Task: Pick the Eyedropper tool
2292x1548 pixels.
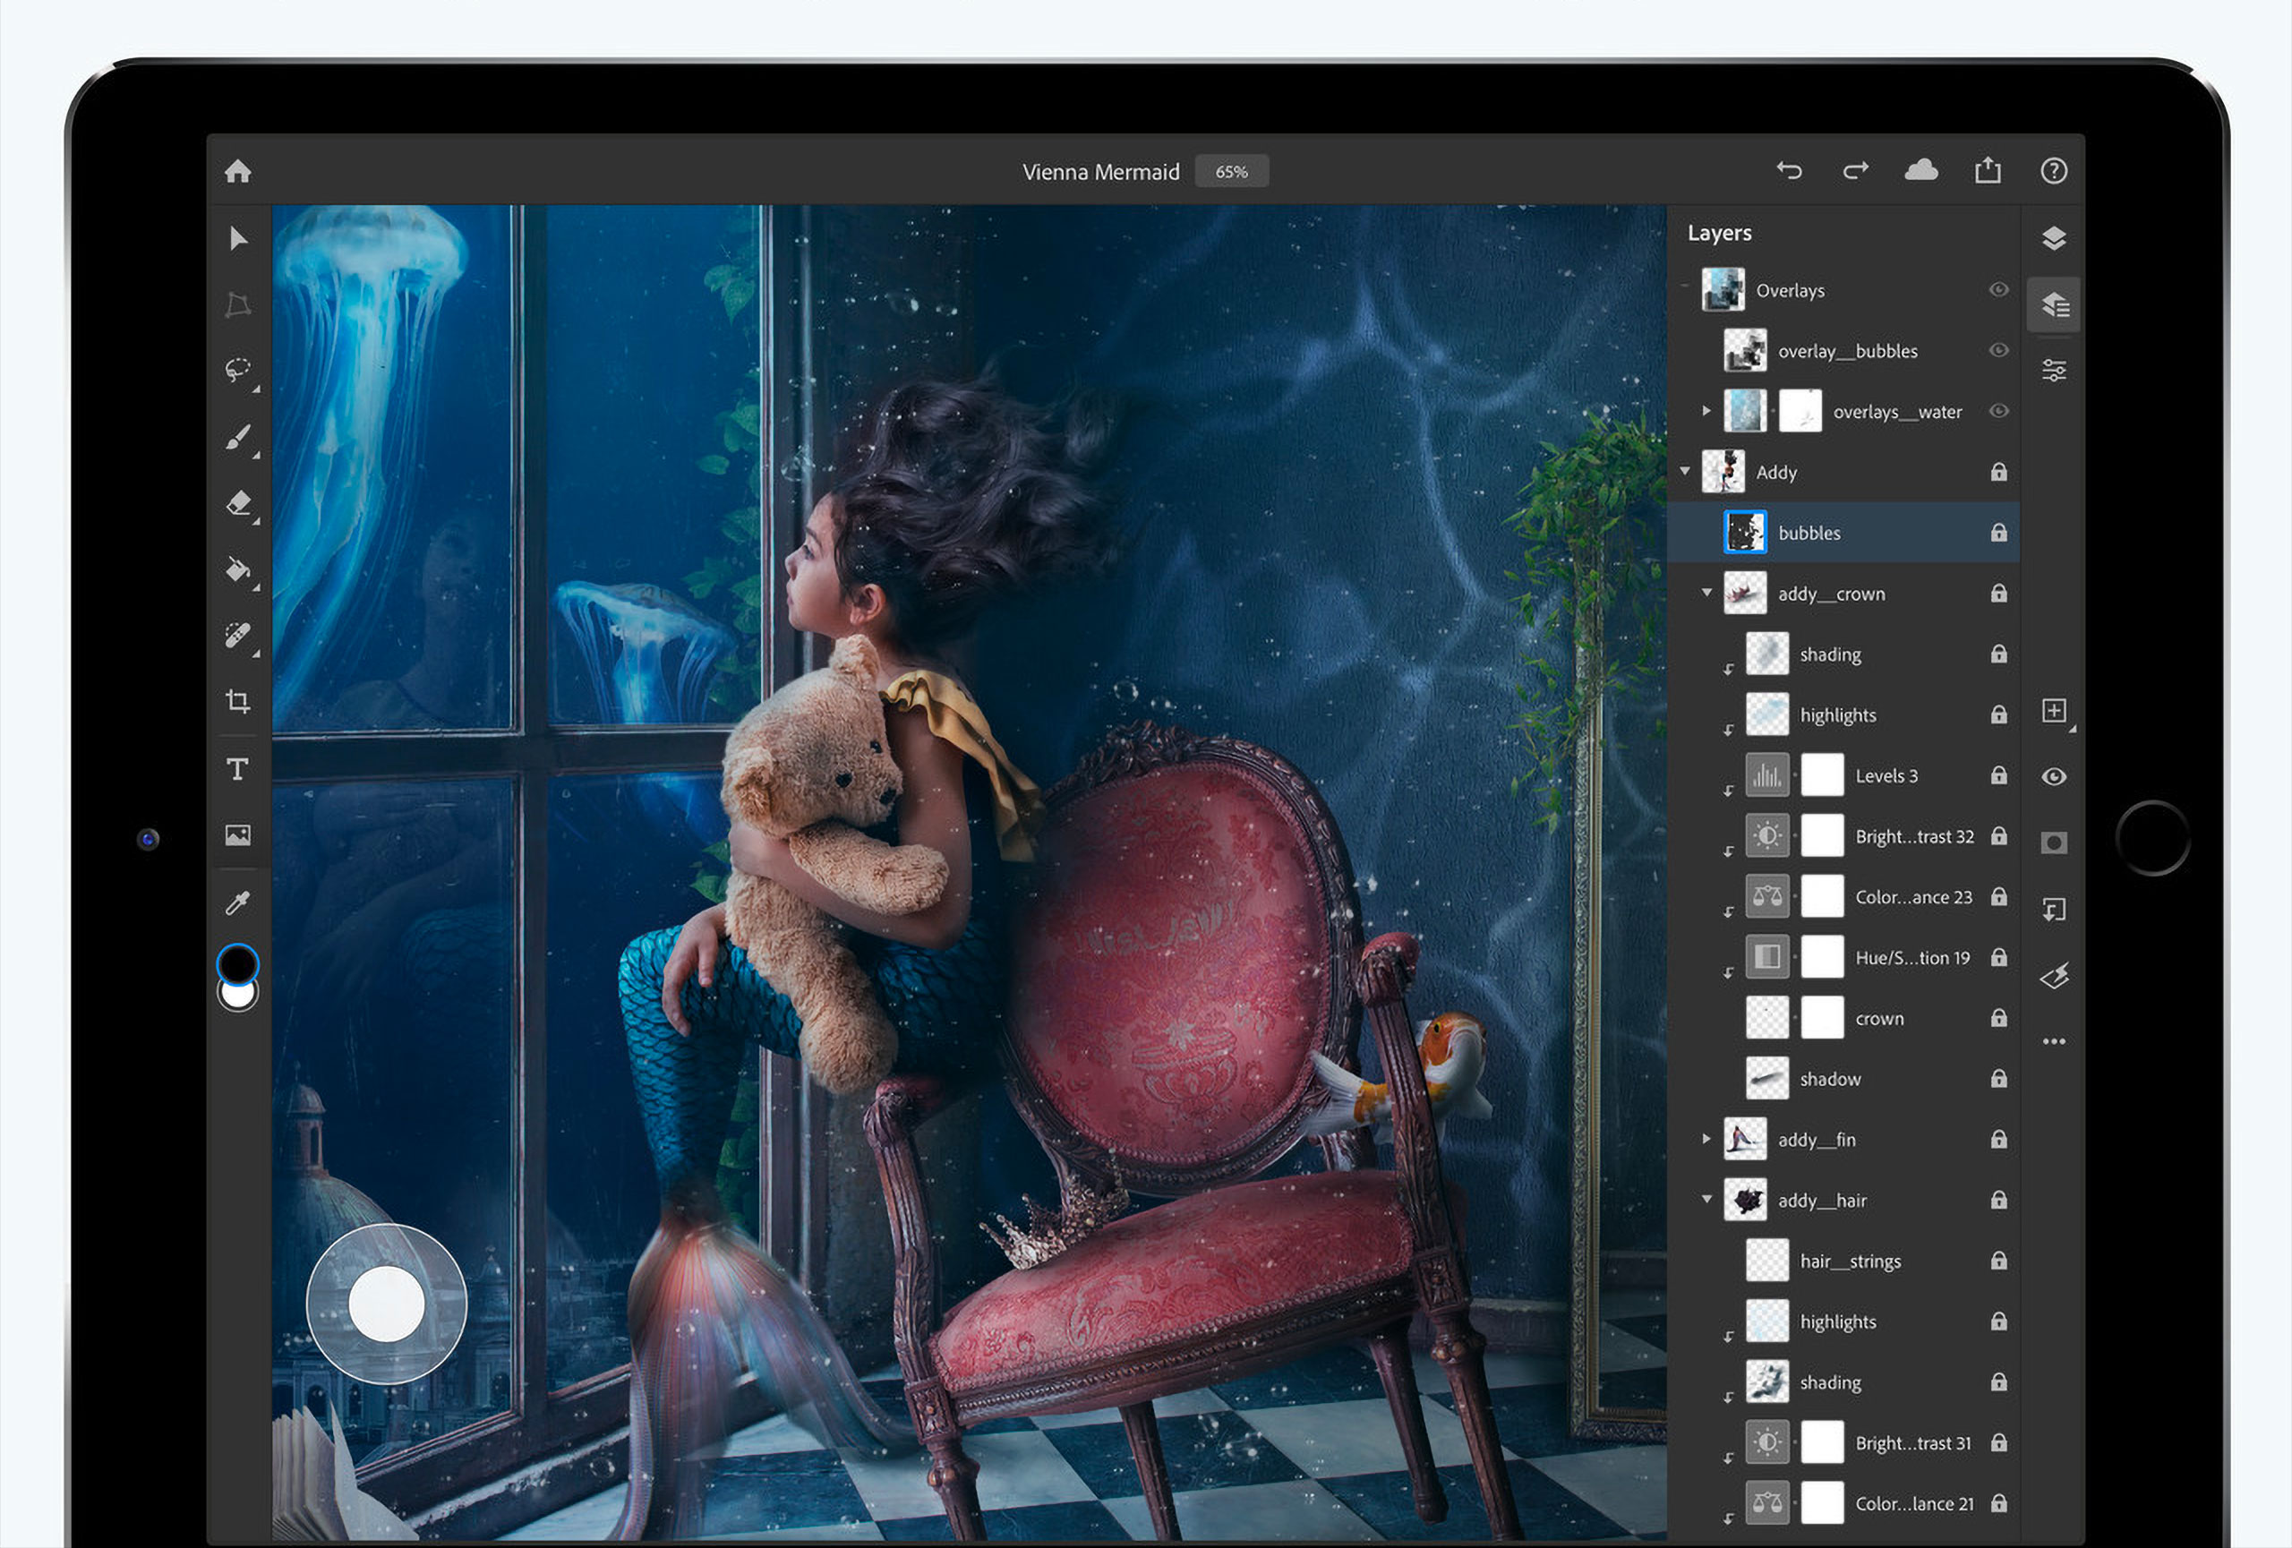Action: click(x=237, y=903)
